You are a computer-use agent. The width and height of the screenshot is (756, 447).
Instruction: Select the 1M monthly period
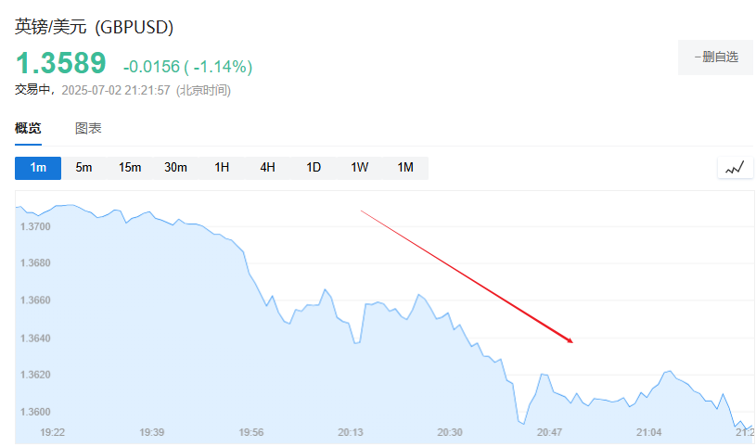[405, 168]
